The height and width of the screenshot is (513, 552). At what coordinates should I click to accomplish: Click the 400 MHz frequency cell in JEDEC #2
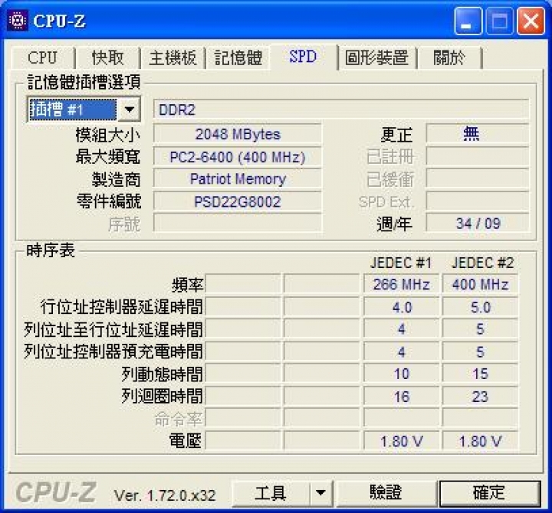(480, 285)
